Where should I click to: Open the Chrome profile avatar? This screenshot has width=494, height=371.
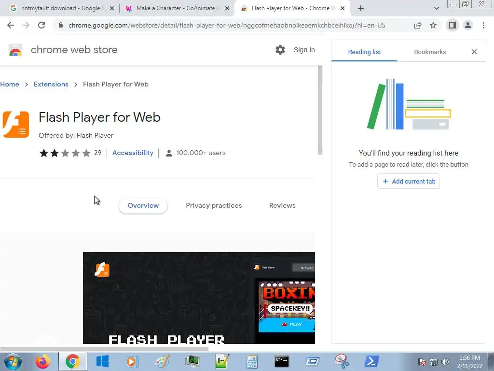[468, 25]
